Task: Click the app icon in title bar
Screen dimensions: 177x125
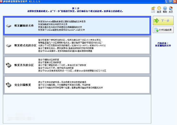Action: click(x=1, y=2)
